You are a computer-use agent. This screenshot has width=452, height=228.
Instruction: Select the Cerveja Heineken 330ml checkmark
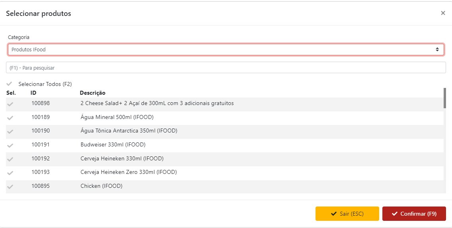point(10,159)
